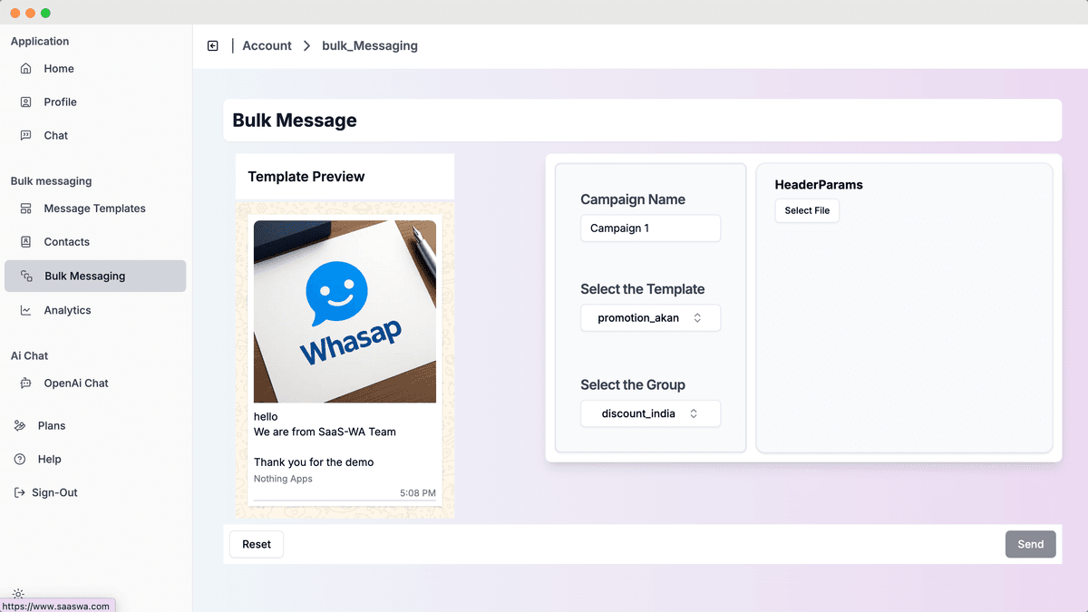Open the Analytics dashboard
Viewport: 1088px width, 612px height.
point(68,309)
